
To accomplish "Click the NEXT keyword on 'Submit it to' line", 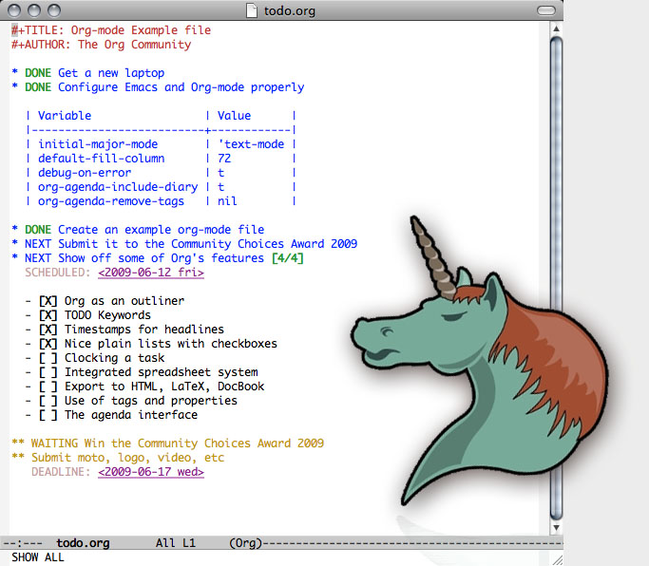I will coord(38,244).
